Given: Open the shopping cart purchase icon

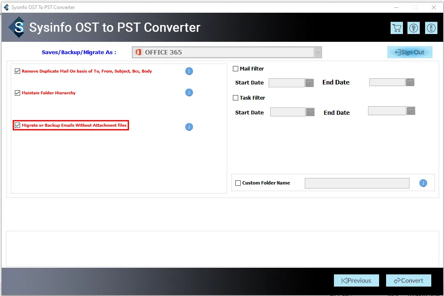Looking at the screenshot, I should pyautogui.click(x=397, y=28).
